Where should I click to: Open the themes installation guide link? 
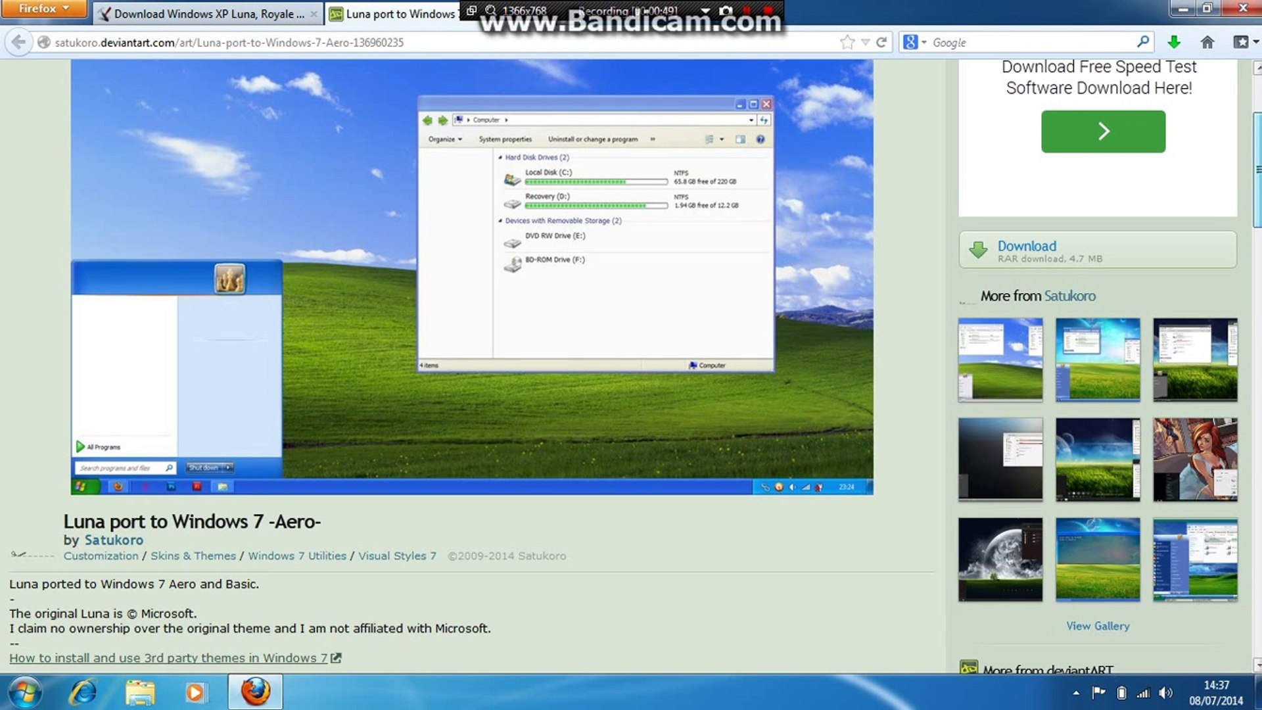pyautogui.click(x=168, y=657)
